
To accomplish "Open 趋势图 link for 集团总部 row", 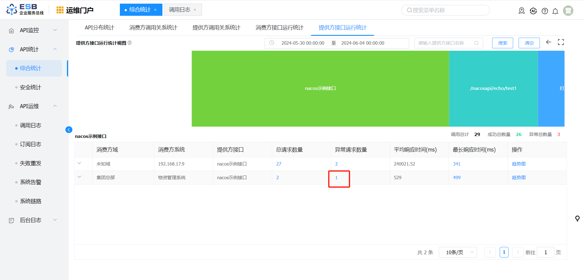I will click(519, 178).
